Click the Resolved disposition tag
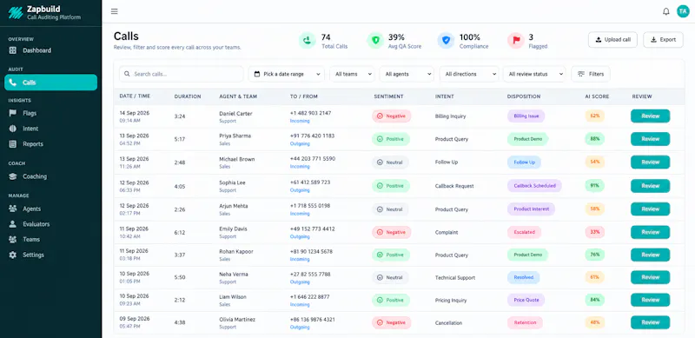The height and width of the screenshot is (338, 695). click(x=524, y=277)
